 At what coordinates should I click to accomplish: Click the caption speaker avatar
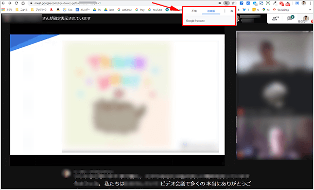[66, 173]
